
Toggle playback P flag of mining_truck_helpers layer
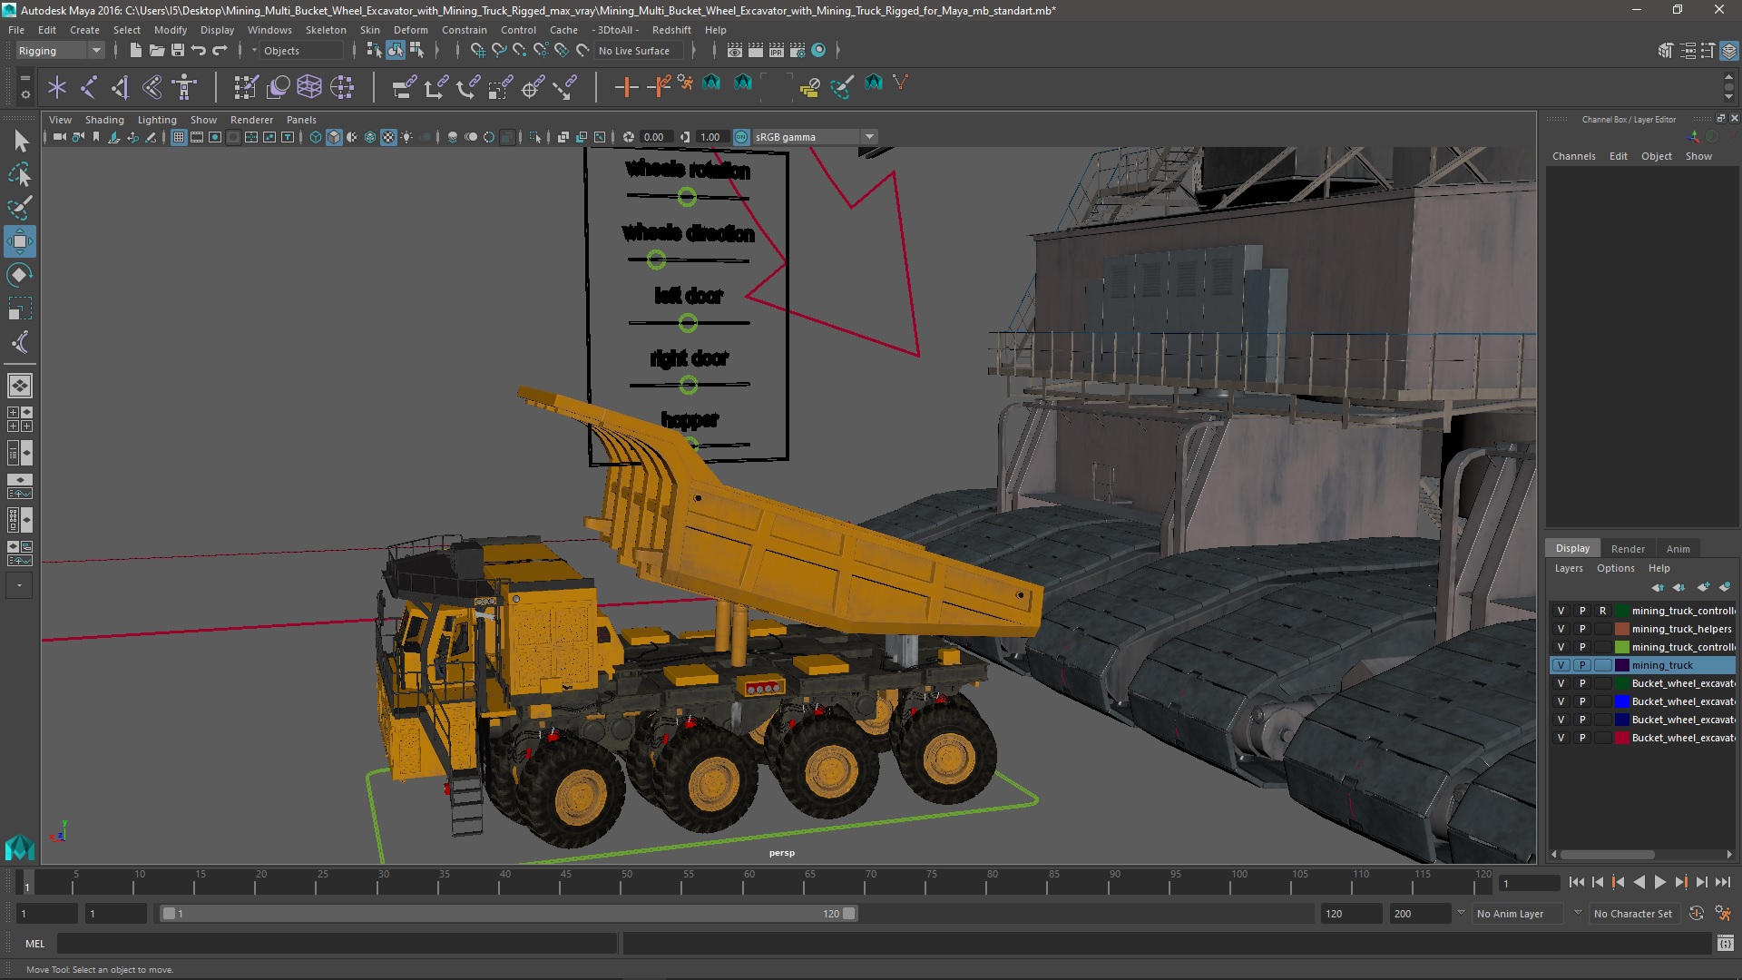click(1582, 629)
